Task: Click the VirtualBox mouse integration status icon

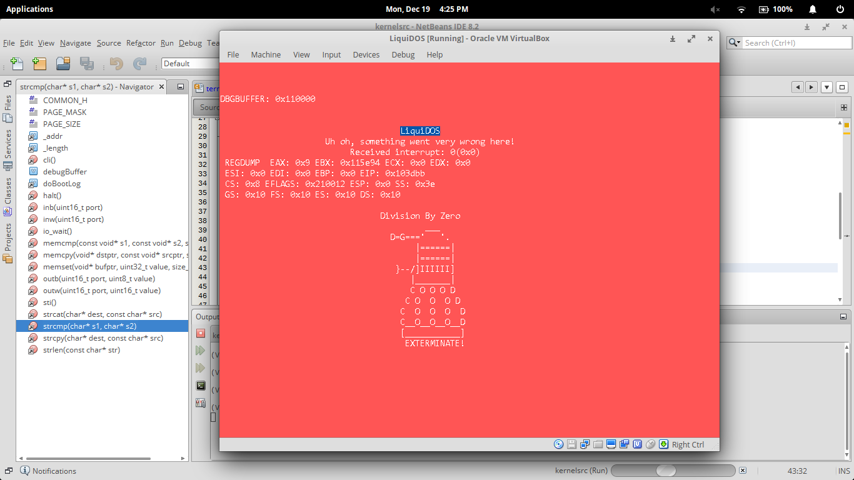Action: (650, 444)
